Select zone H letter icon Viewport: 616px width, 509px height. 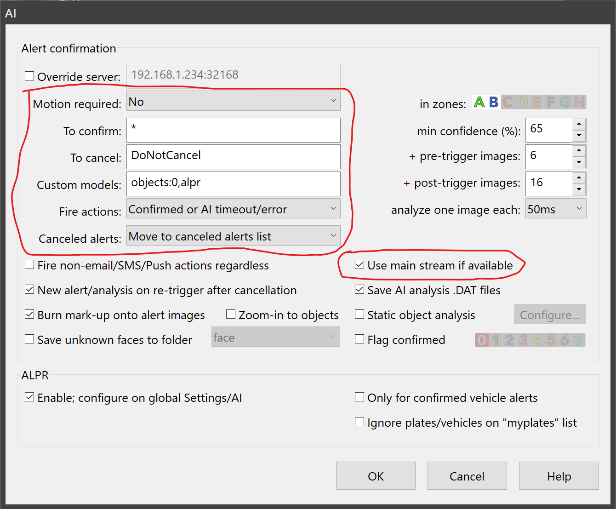pyautogui.click(x=579, y=102)
